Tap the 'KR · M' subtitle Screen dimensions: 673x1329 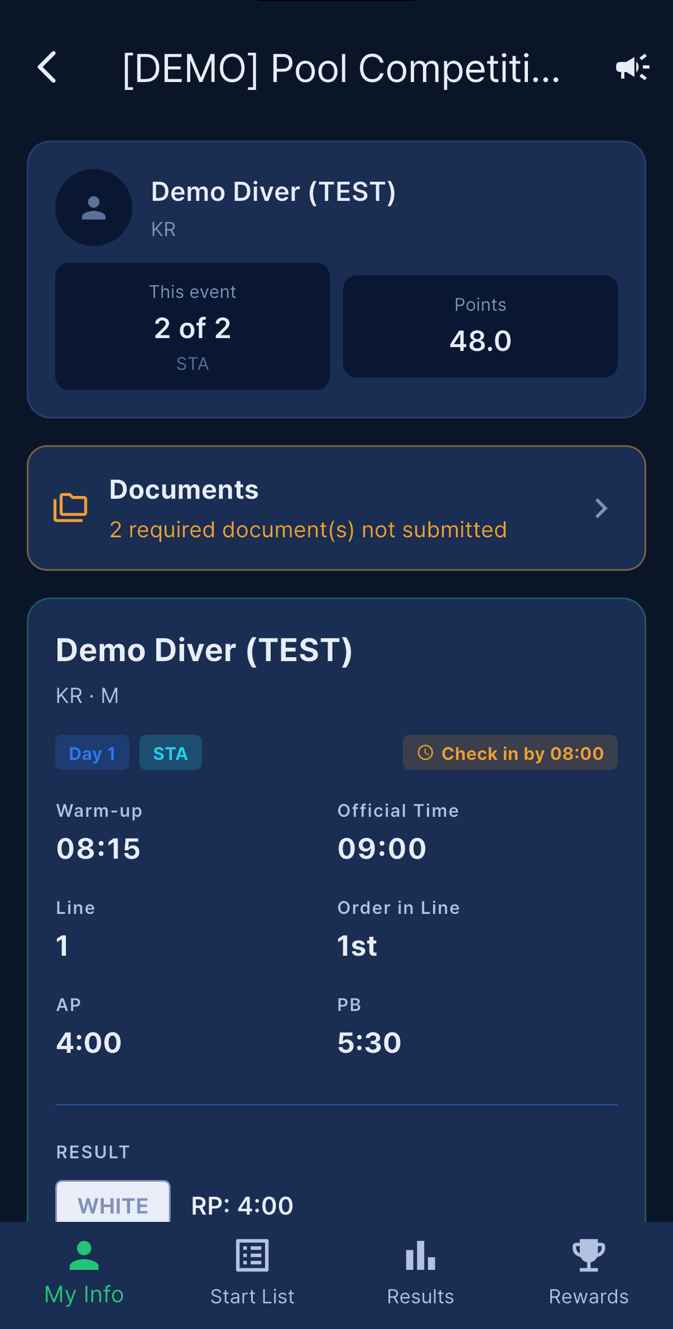pyautogui.click(x=87, y=696)
